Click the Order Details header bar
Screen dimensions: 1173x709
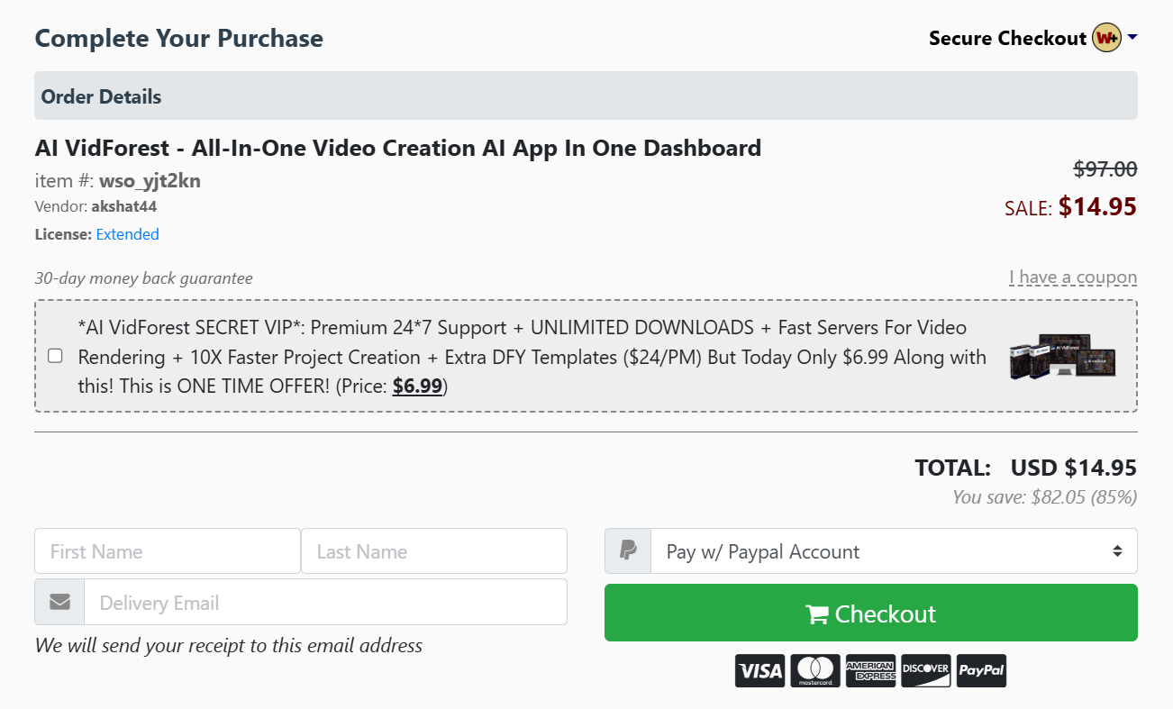pyautogui.click(x=586, y=95)
